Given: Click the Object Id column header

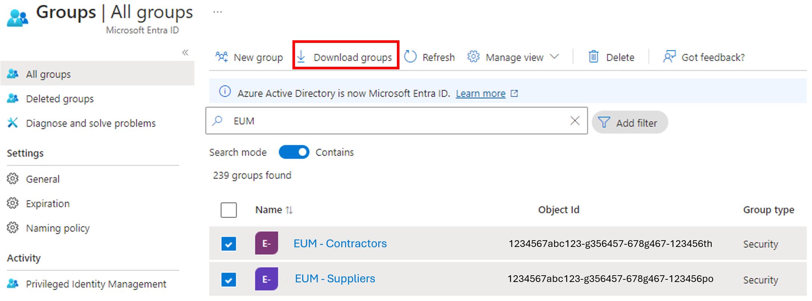Looking at the screenshot, I should 558,210.
